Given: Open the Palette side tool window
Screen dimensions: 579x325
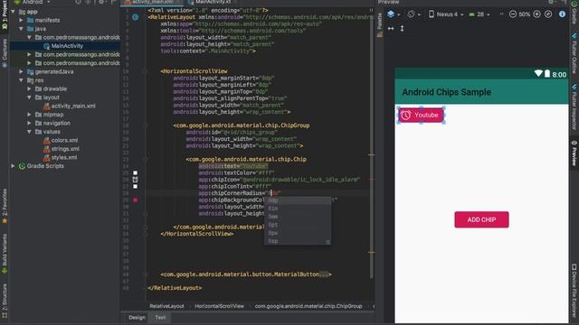Looking at the screenshot, I should (380, 24).
